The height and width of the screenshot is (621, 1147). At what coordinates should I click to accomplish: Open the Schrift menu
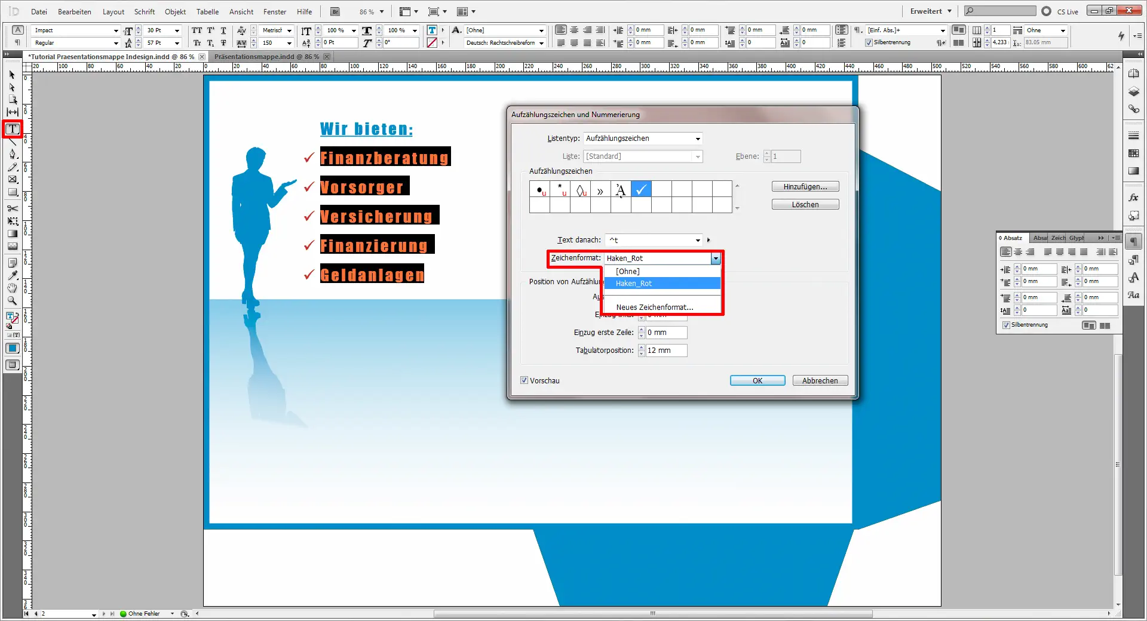pyautogui.click(x=144, y=11)
